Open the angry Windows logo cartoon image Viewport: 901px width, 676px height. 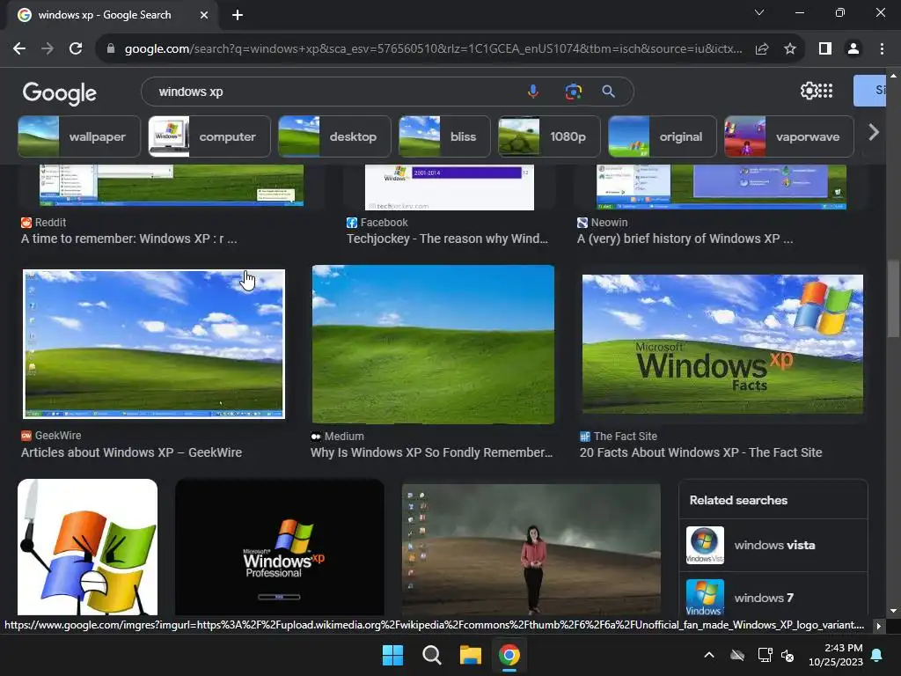click(x=87, y=547)
